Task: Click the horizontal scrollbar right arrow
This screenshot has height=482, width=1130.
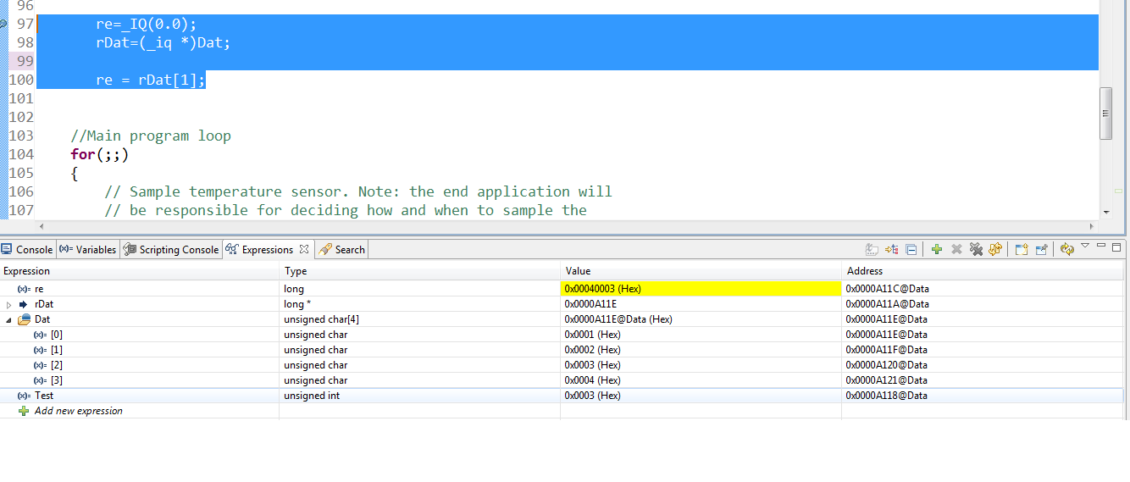Action: (x=1091, y=226)
